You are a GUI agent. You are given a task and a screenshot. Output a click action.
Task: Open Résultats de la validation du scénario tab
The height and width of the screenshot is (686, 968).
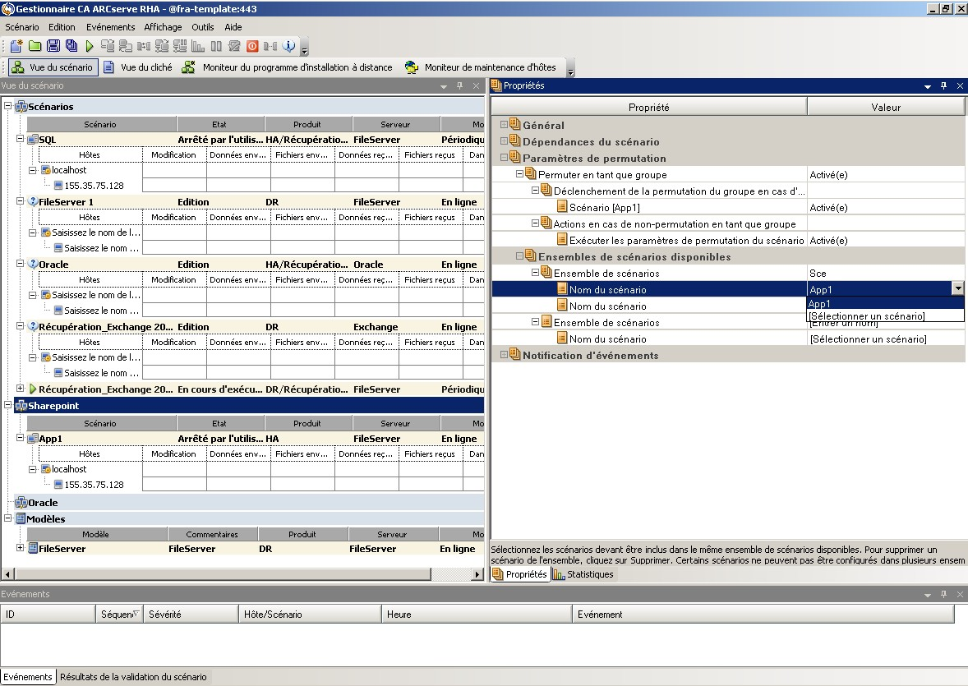[133, 677]
